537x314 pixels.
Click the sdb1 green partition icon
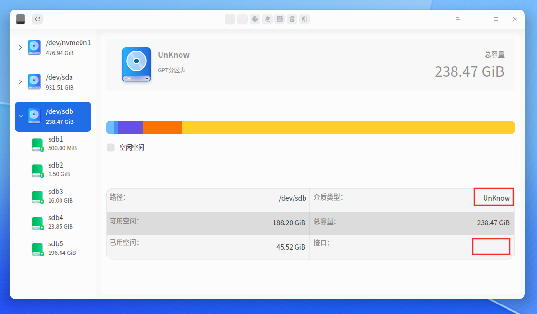(x=38, y=144)
